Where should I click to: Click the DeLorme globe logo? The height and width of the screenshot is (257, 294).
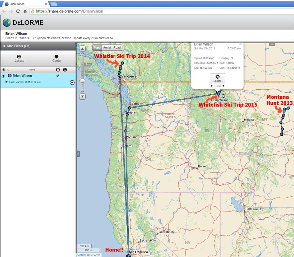pos(7,23)
